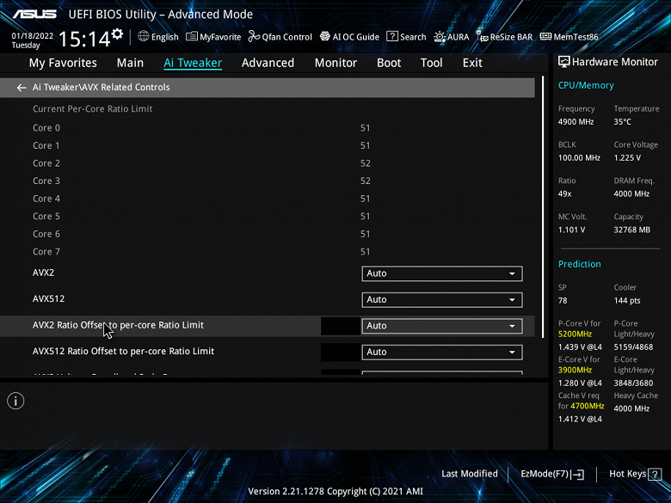Switch to Main tab
671x503 pixels.
coord(130,63)
